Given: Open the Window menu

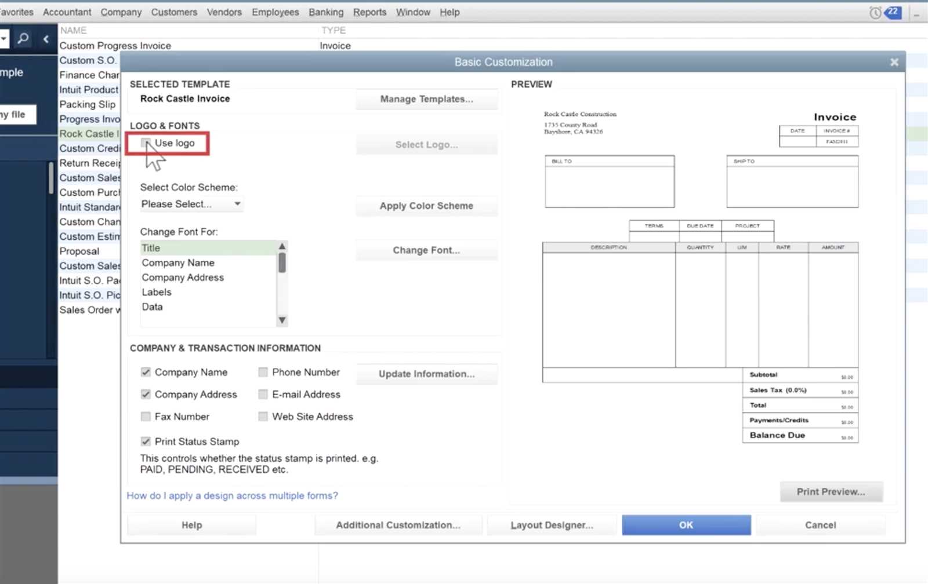Looking at the screenshot, I should (x=413, y=12).
